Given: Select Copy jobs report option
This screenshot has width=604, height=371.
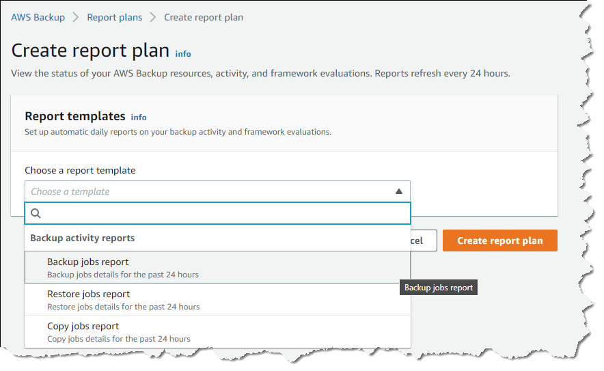Looking at the screenshot, I should (217, 331).
